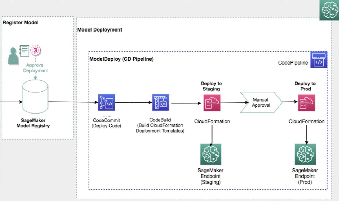The width and height of the screenshot is (339, 201).
Task: Select the Model Deployment heading
Action: 100,30
